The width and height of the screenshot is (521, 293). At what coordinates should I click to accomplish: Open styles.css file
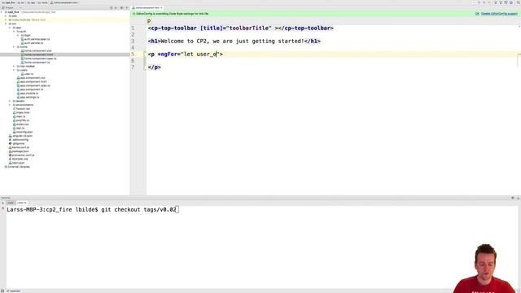coord(22,125)
